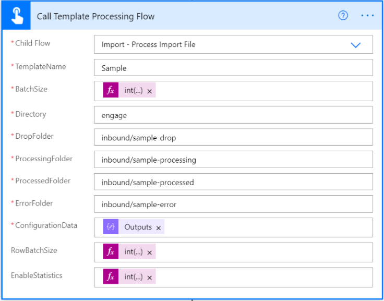
Task: Remove the Outputs token from ConfigurationData
Action: pyautogui.click(x=159, y=228)
